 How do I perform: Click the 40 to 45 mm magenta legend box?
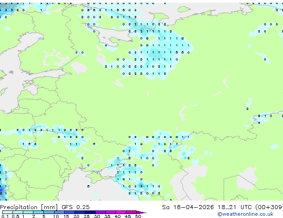121,212
